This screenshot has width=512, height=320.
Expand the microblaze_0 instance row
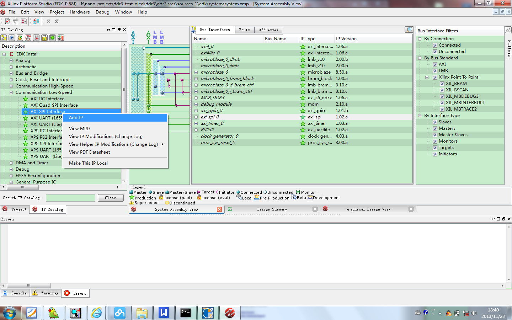tap(196, 72)
